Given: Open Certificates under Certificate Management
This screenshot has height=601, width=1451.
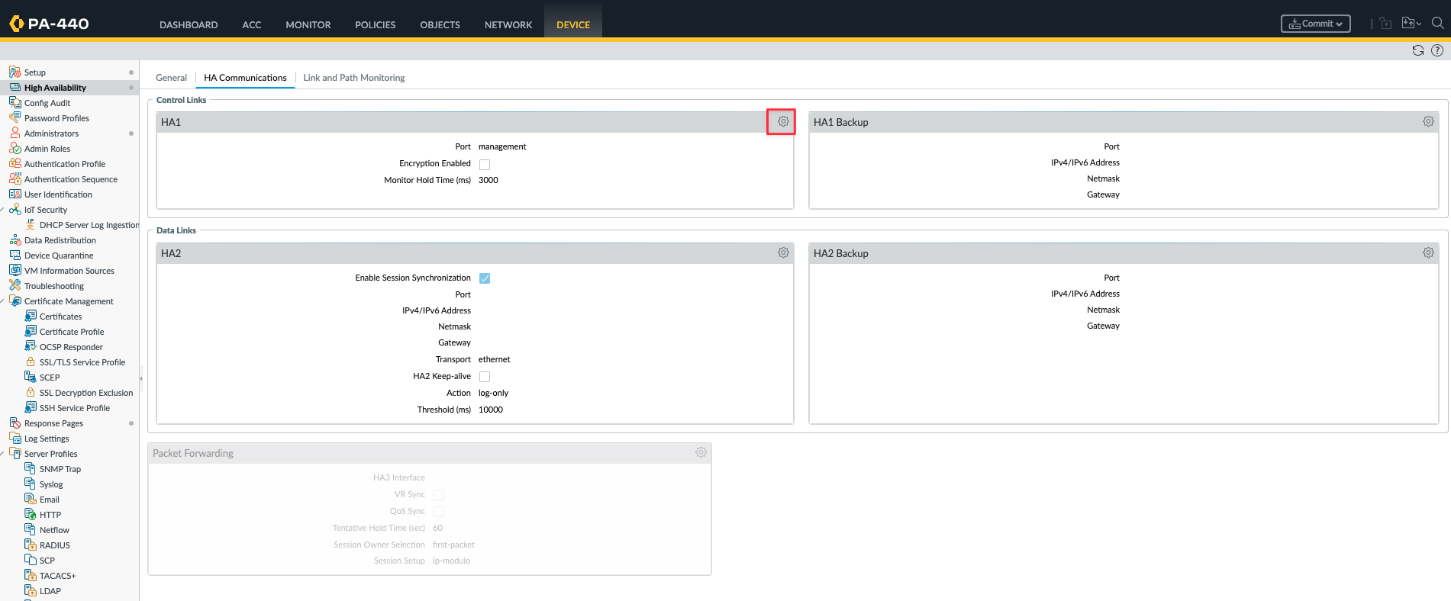Looking at the screenshot, I should coord(61,317).
